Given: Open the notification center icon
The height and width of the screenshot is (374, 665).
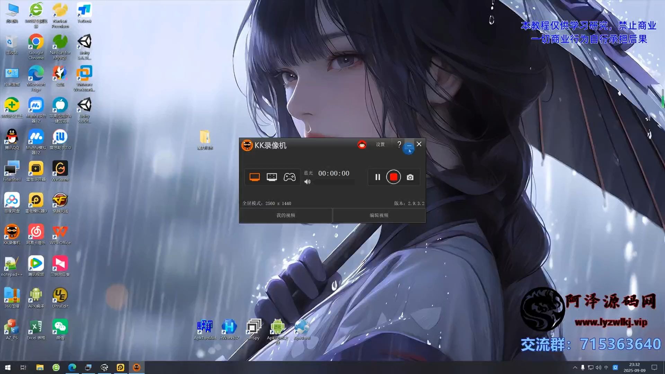Looking at the screenshot, I should coord(654,367).
